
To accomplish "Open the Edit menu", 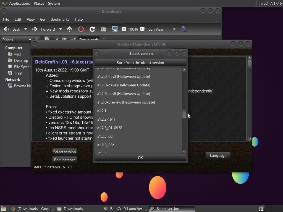I will tap(18, 19).
